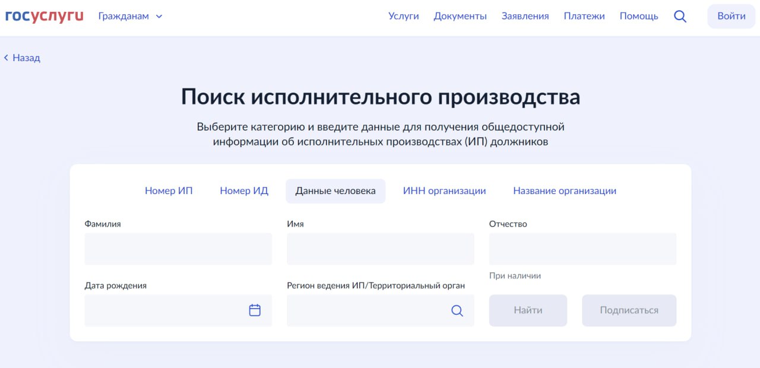
Task: Switch to the Название организации tab
Action: coord(565,191)
